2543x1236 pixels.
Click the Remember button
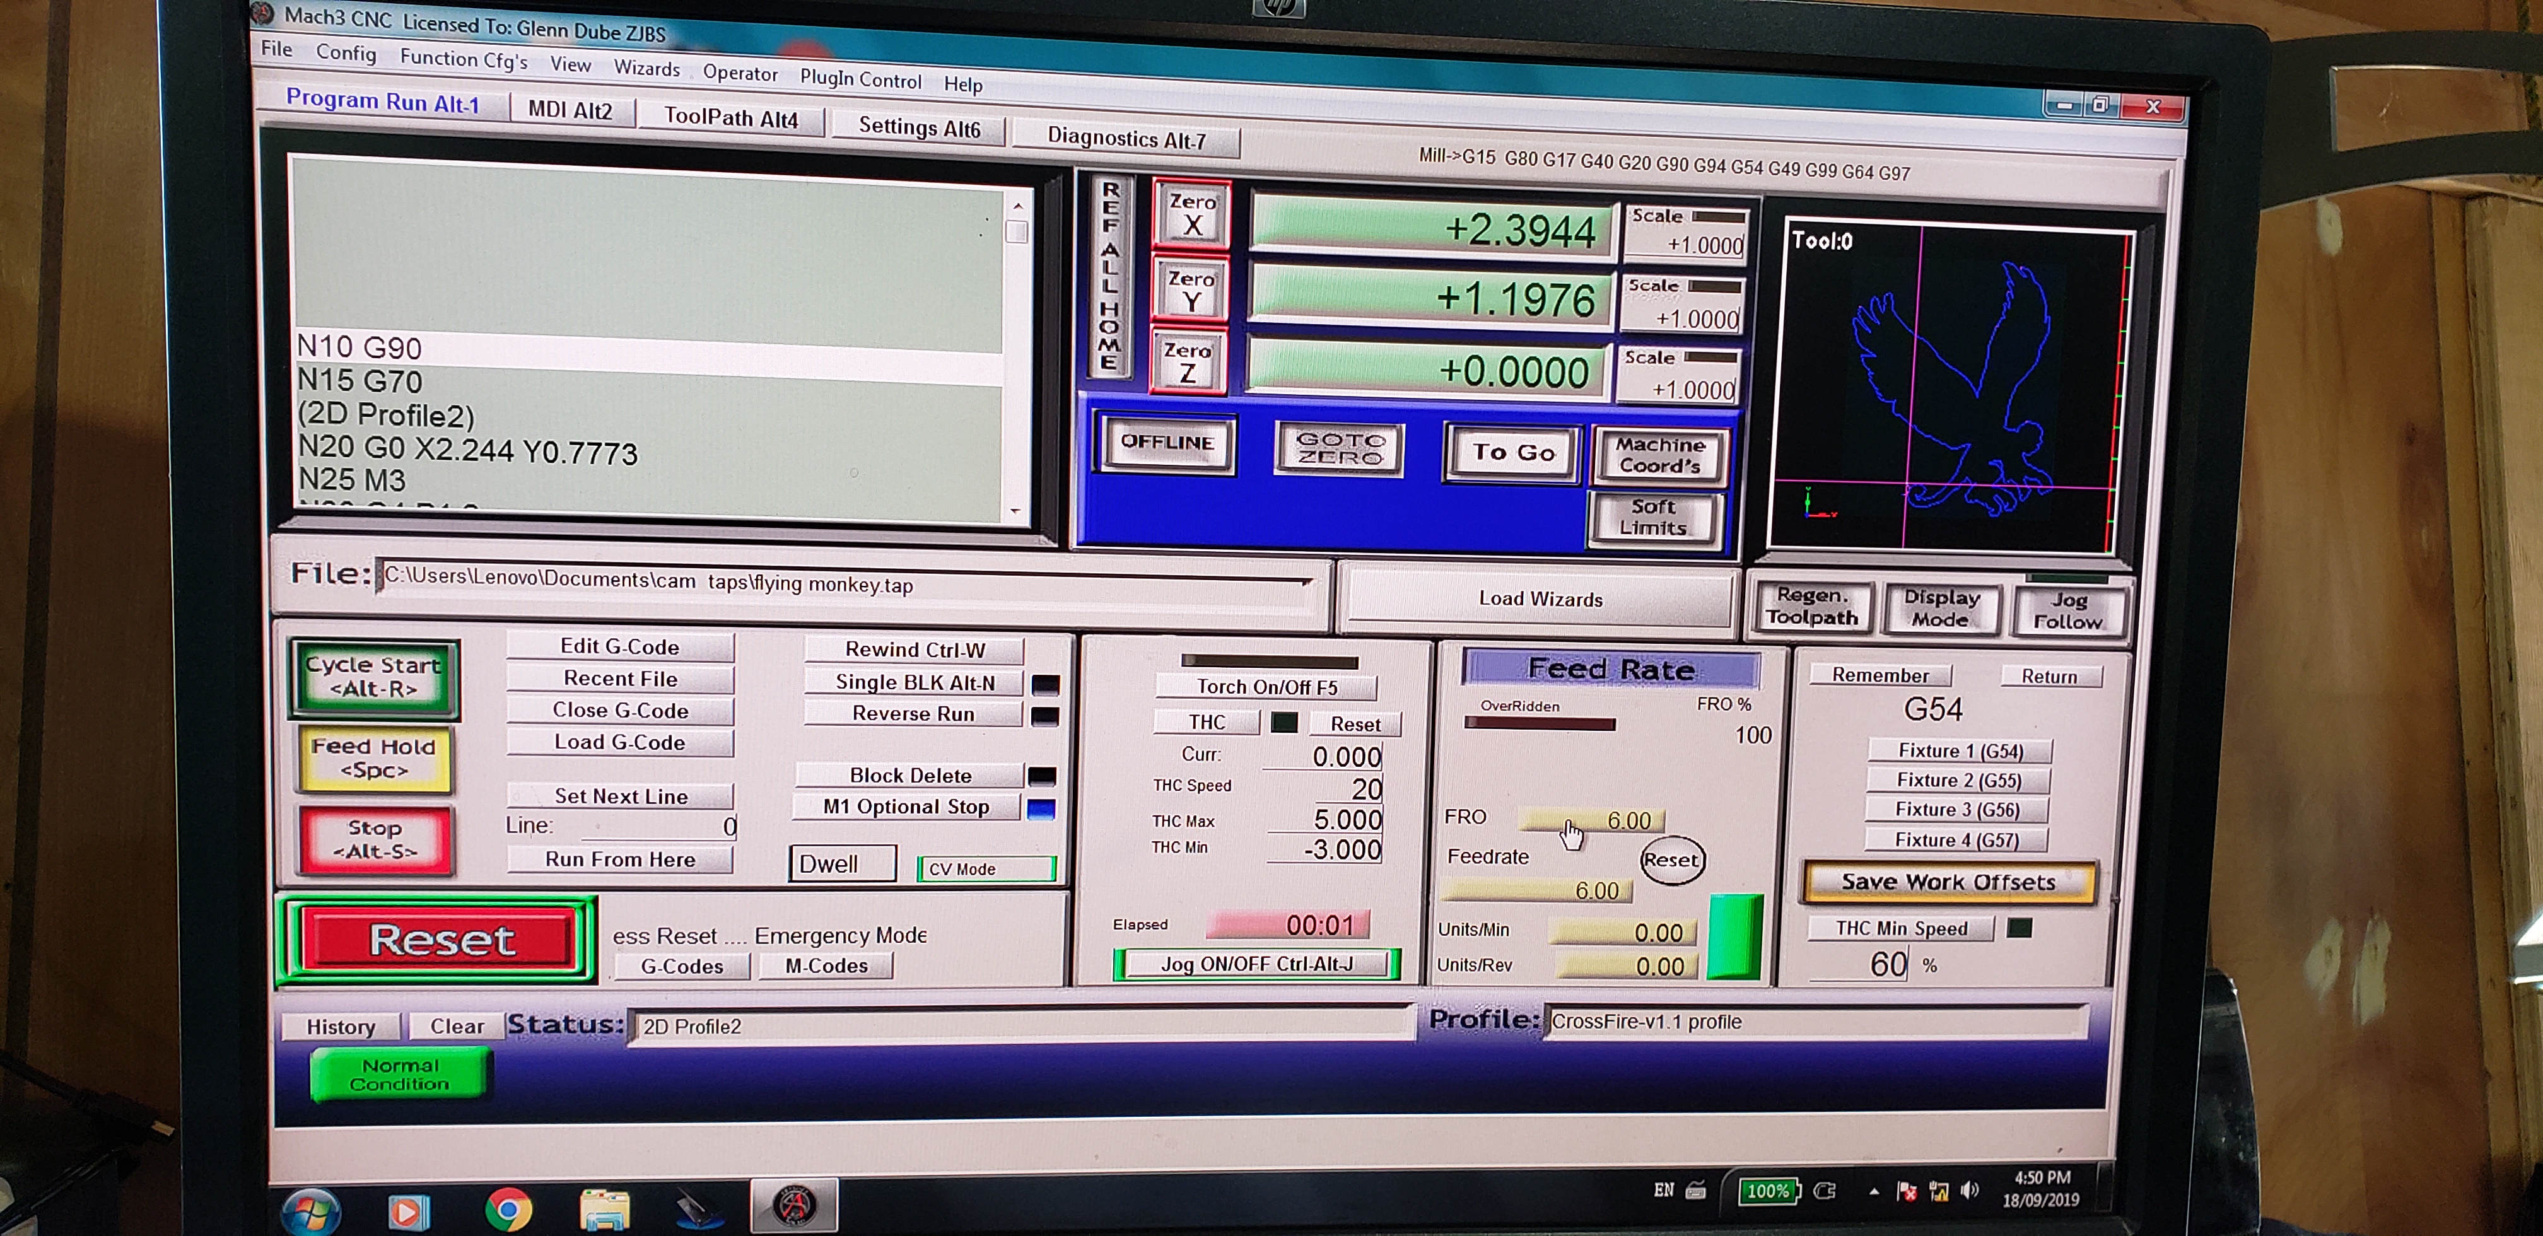pyautogui.click(x=1879, y=675)
